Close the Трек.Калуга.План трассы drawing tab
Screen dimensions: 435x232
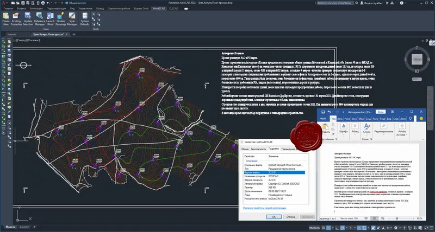click(x=67, y=34)
